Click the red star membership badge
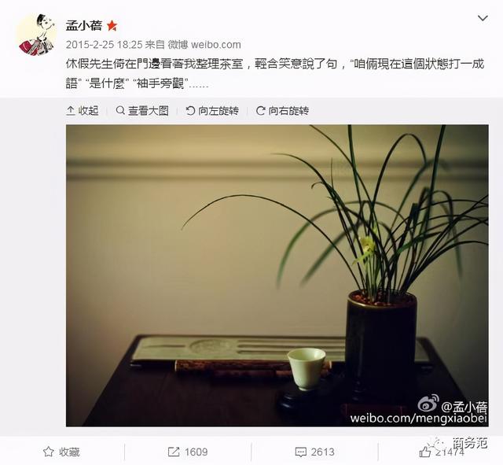503x465 pixels. pos(112,25)
